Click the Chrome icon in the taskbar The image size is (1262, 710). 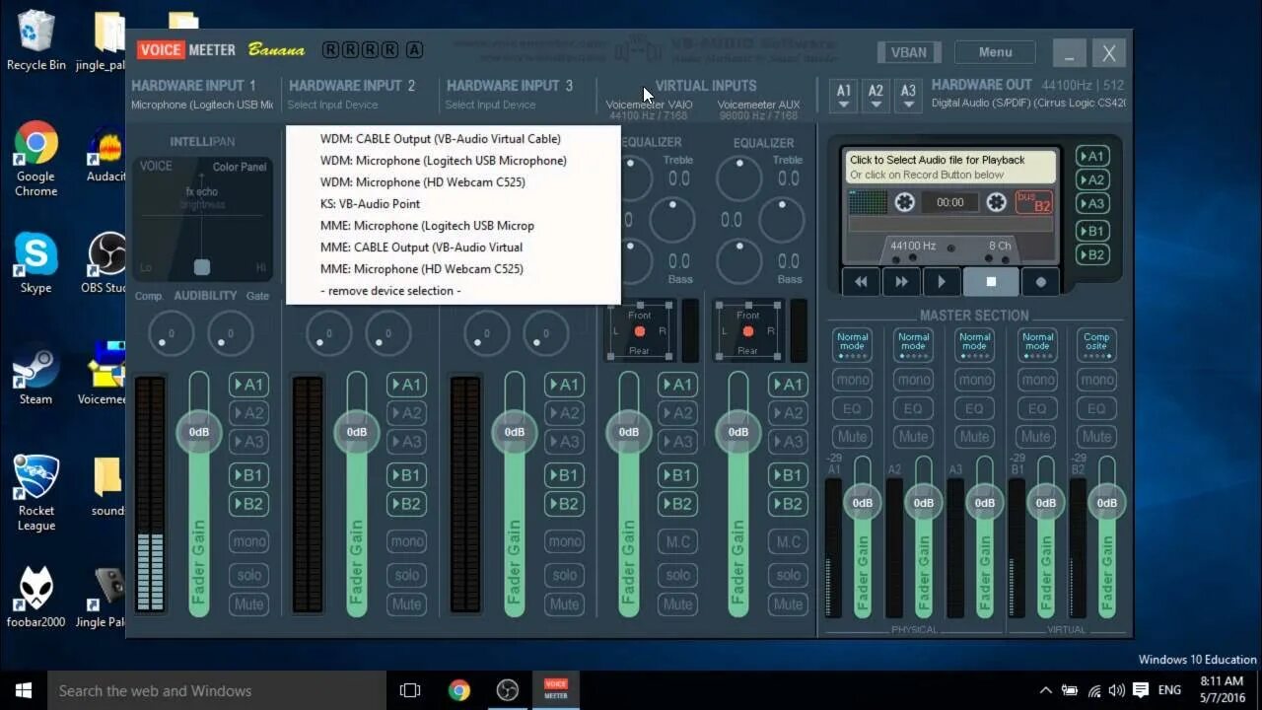[459, 690]
